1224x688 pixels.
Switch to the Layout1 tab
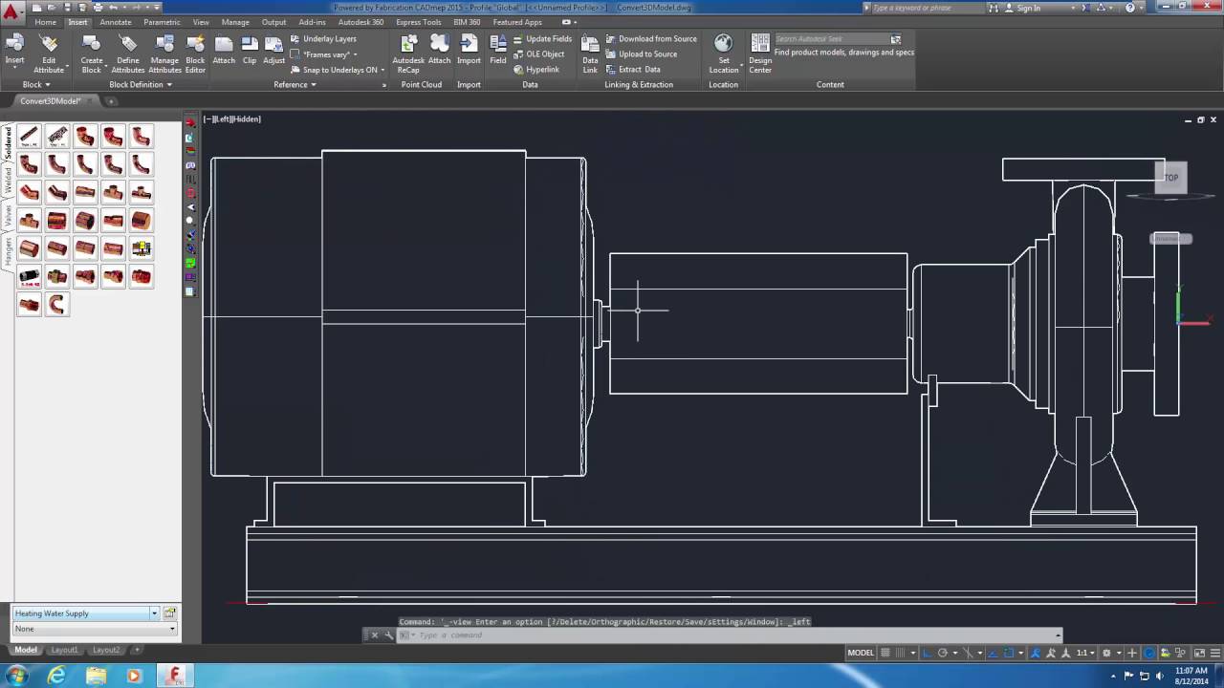(x=64, y=650)
